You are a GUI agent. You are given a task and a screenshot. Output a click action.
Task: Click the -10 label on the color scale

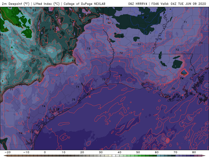coord(26,152)
